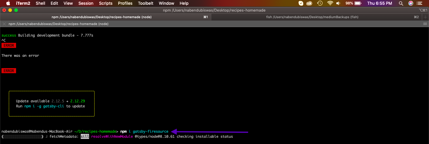The image size is (429, 144).
Task: Click the window title path text
Action: tap(214, 10)
